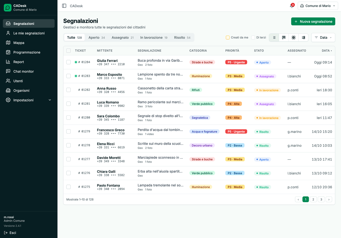This screenshot has height=238, width=341.
Task: Click Perdita d'acqua dal tombin... report
Action: (x=160, y=130)
